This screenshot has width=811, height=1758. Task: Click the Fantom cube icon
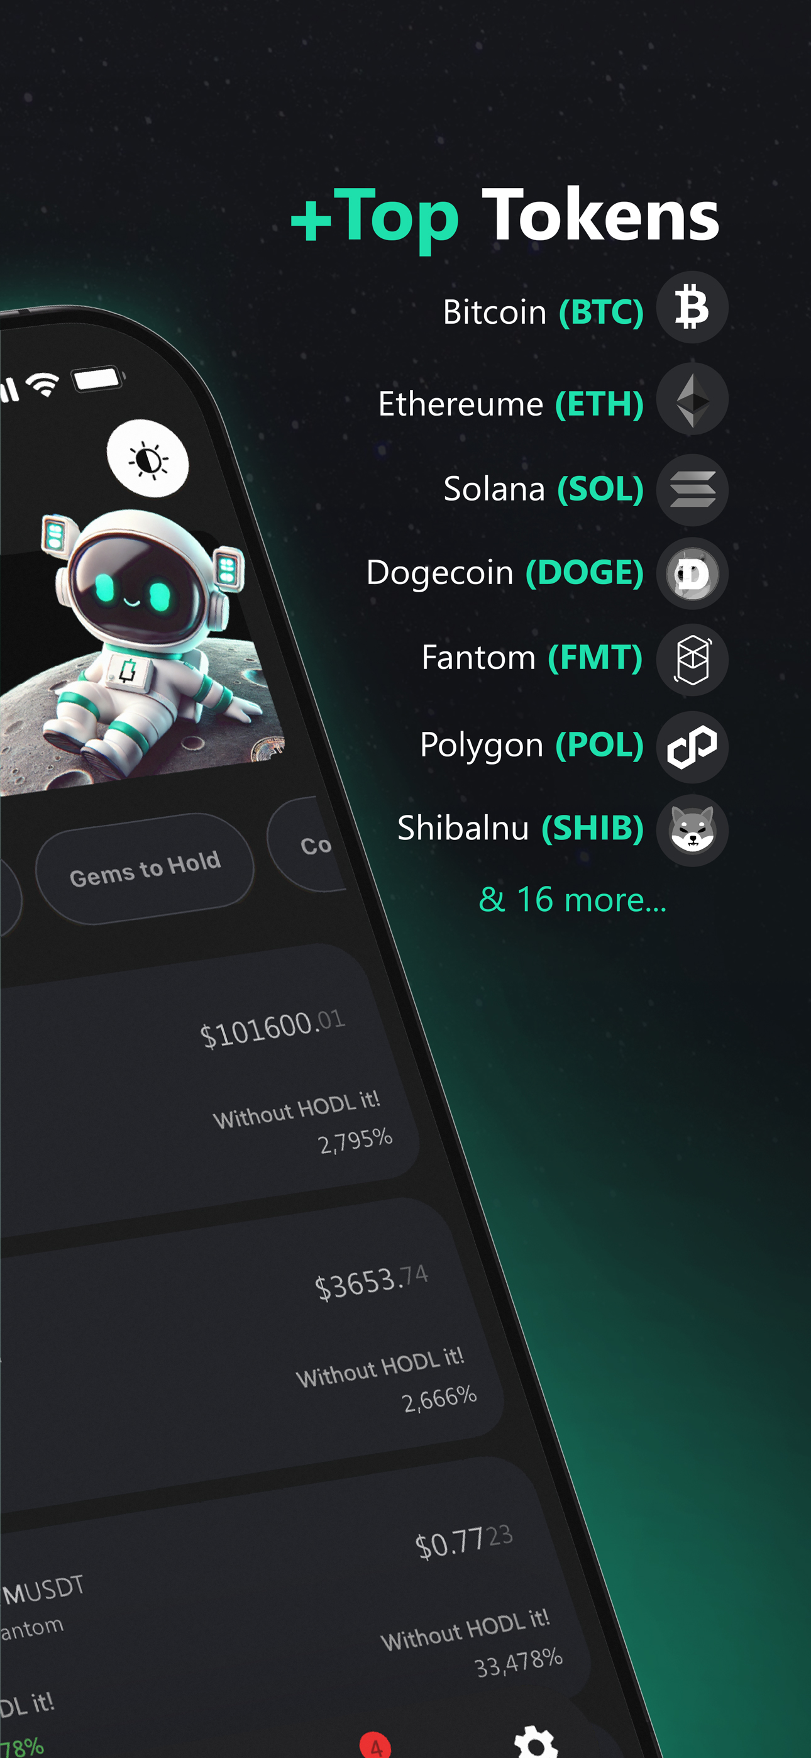692,659
